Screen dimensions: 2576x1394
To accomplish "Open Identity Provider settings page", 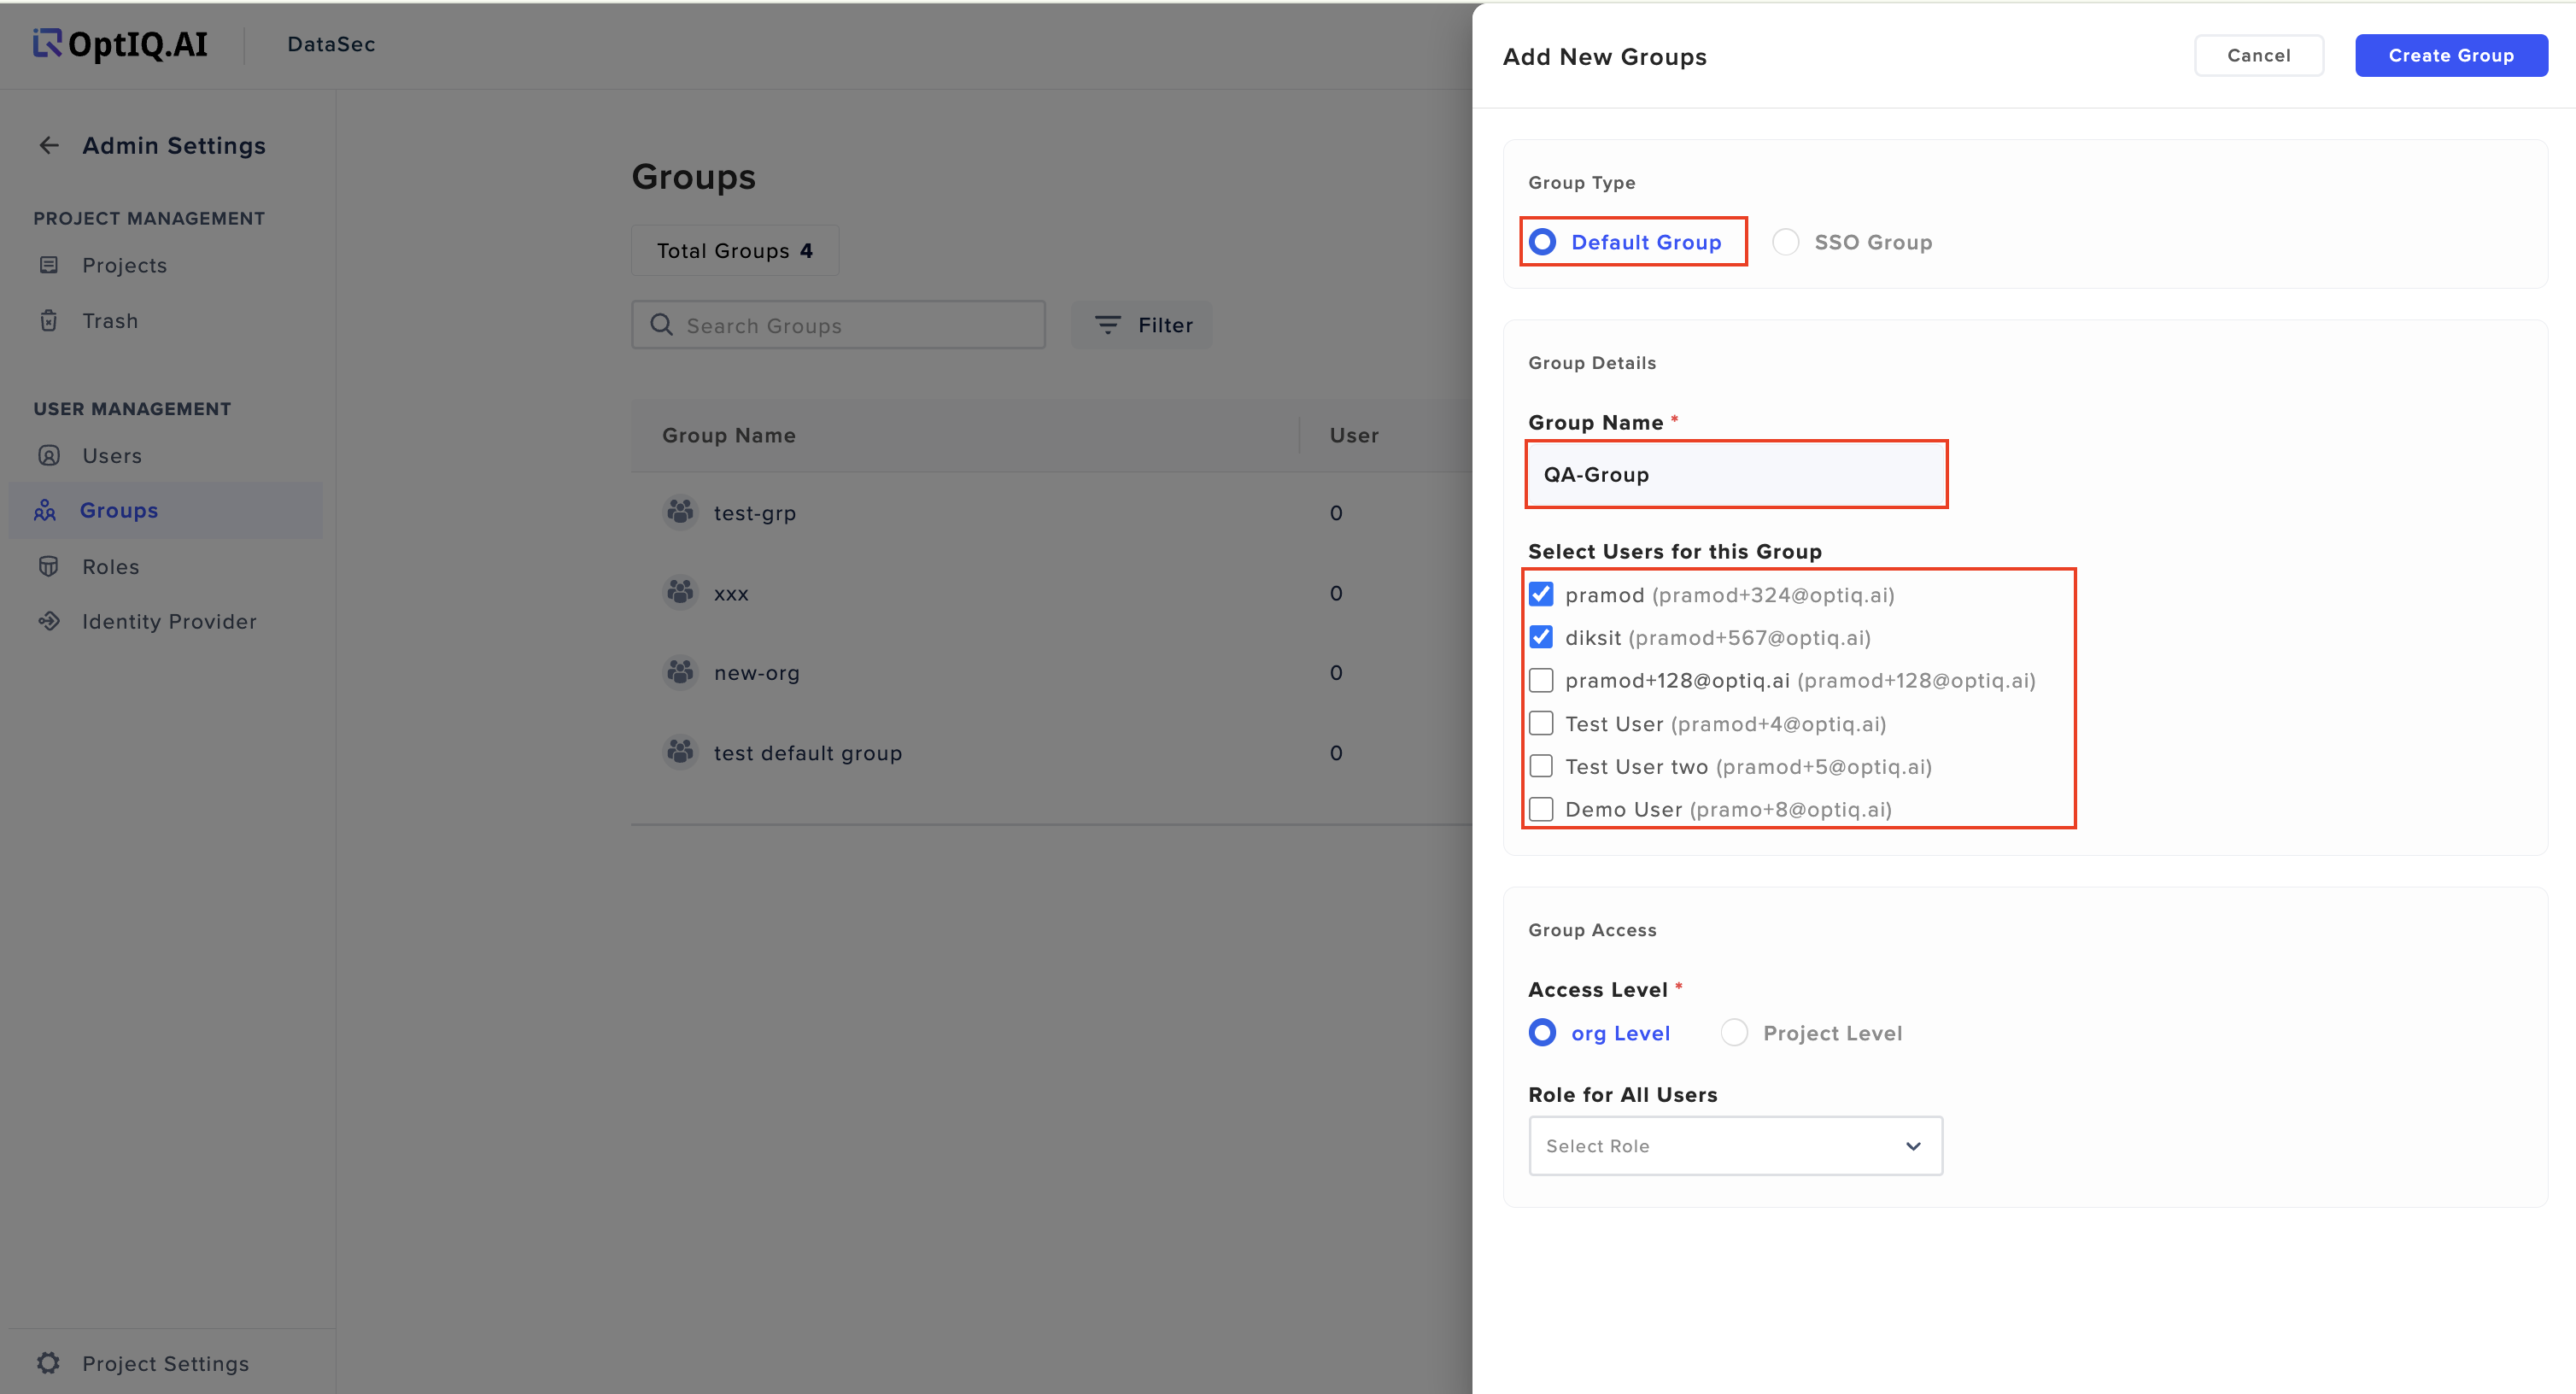I will (169, 622).
